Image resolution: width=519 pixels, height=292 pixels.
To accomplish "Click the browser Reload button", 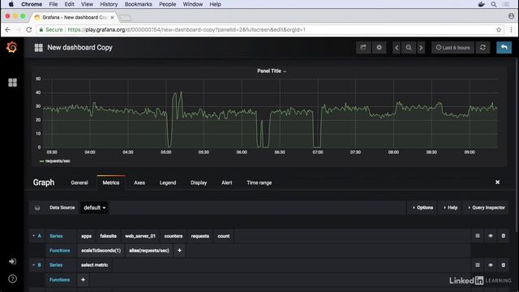I will click(29, 29).
